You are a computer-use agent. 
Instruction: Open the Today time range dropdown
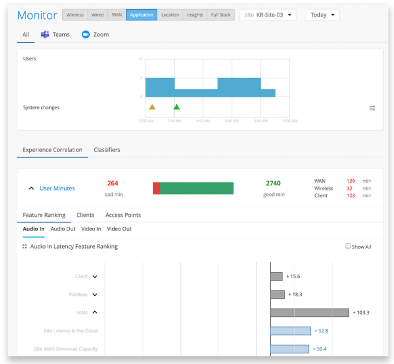click(x=323, y=15)
